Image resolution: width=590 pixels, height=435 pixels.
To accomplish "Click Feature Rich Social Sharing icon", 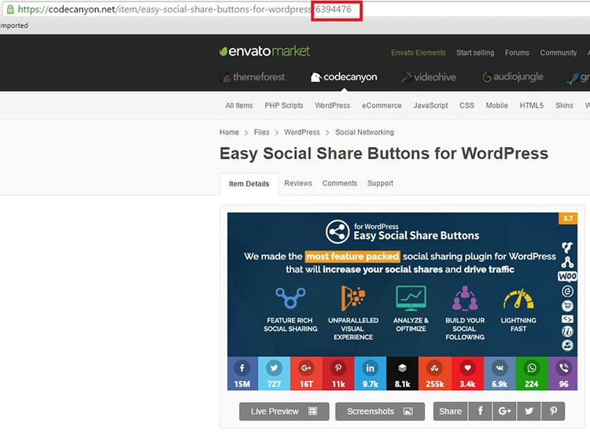I will (x=290, y=297).
